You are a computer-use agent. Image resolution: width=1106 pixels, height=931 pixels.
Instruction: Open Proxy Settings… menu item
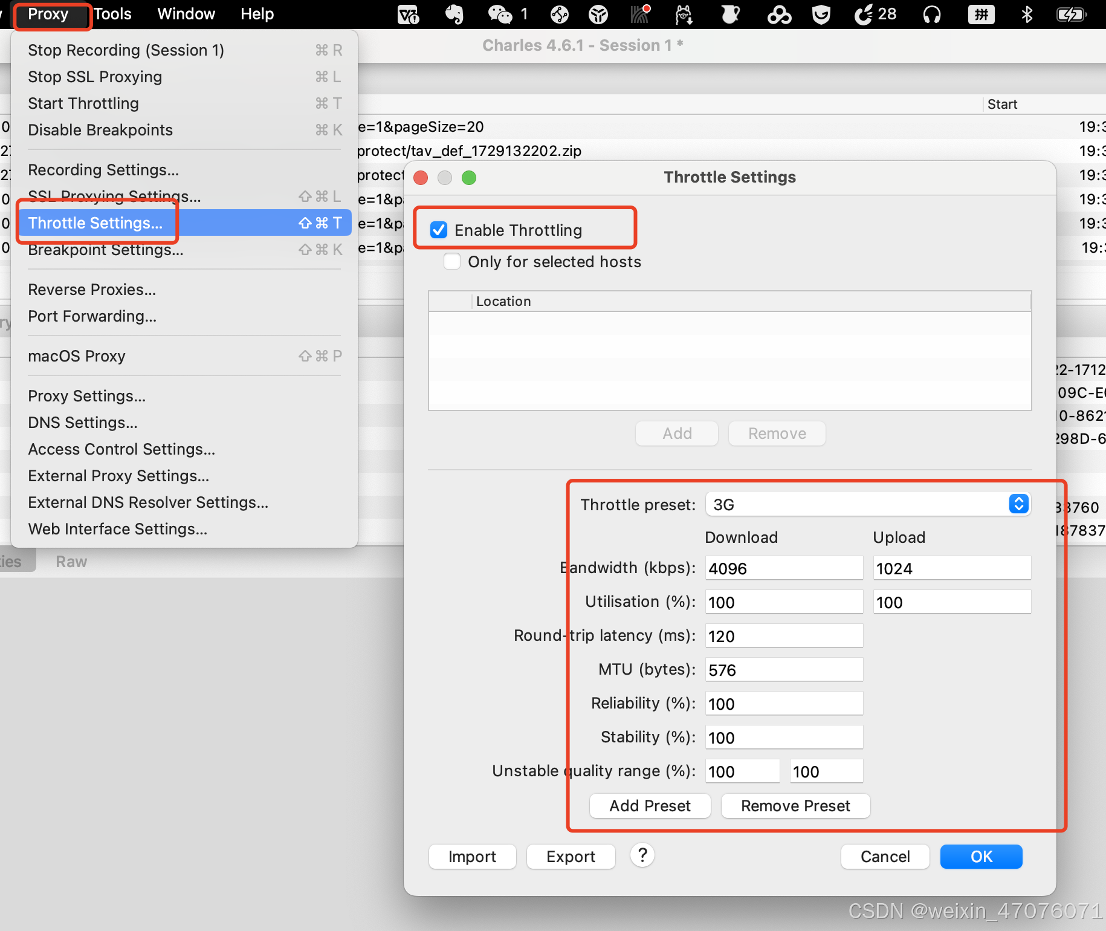click(184, 396)
